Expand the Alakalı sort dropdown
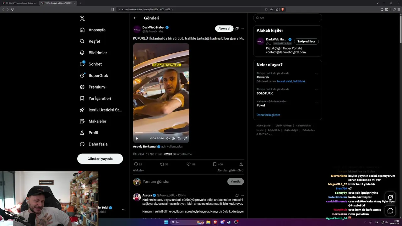 (x=139, y=170)
